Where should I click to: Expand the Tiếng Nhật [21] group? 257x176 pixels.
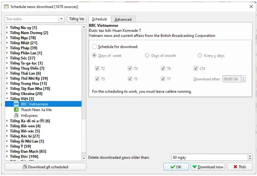(x=7, y=43)
